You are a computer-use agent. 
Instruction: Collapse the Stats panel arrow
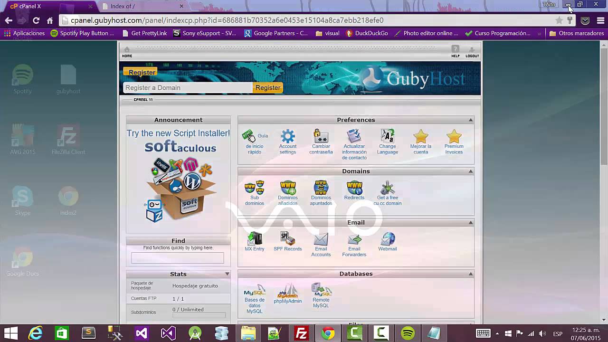click(x=227, y=274)
